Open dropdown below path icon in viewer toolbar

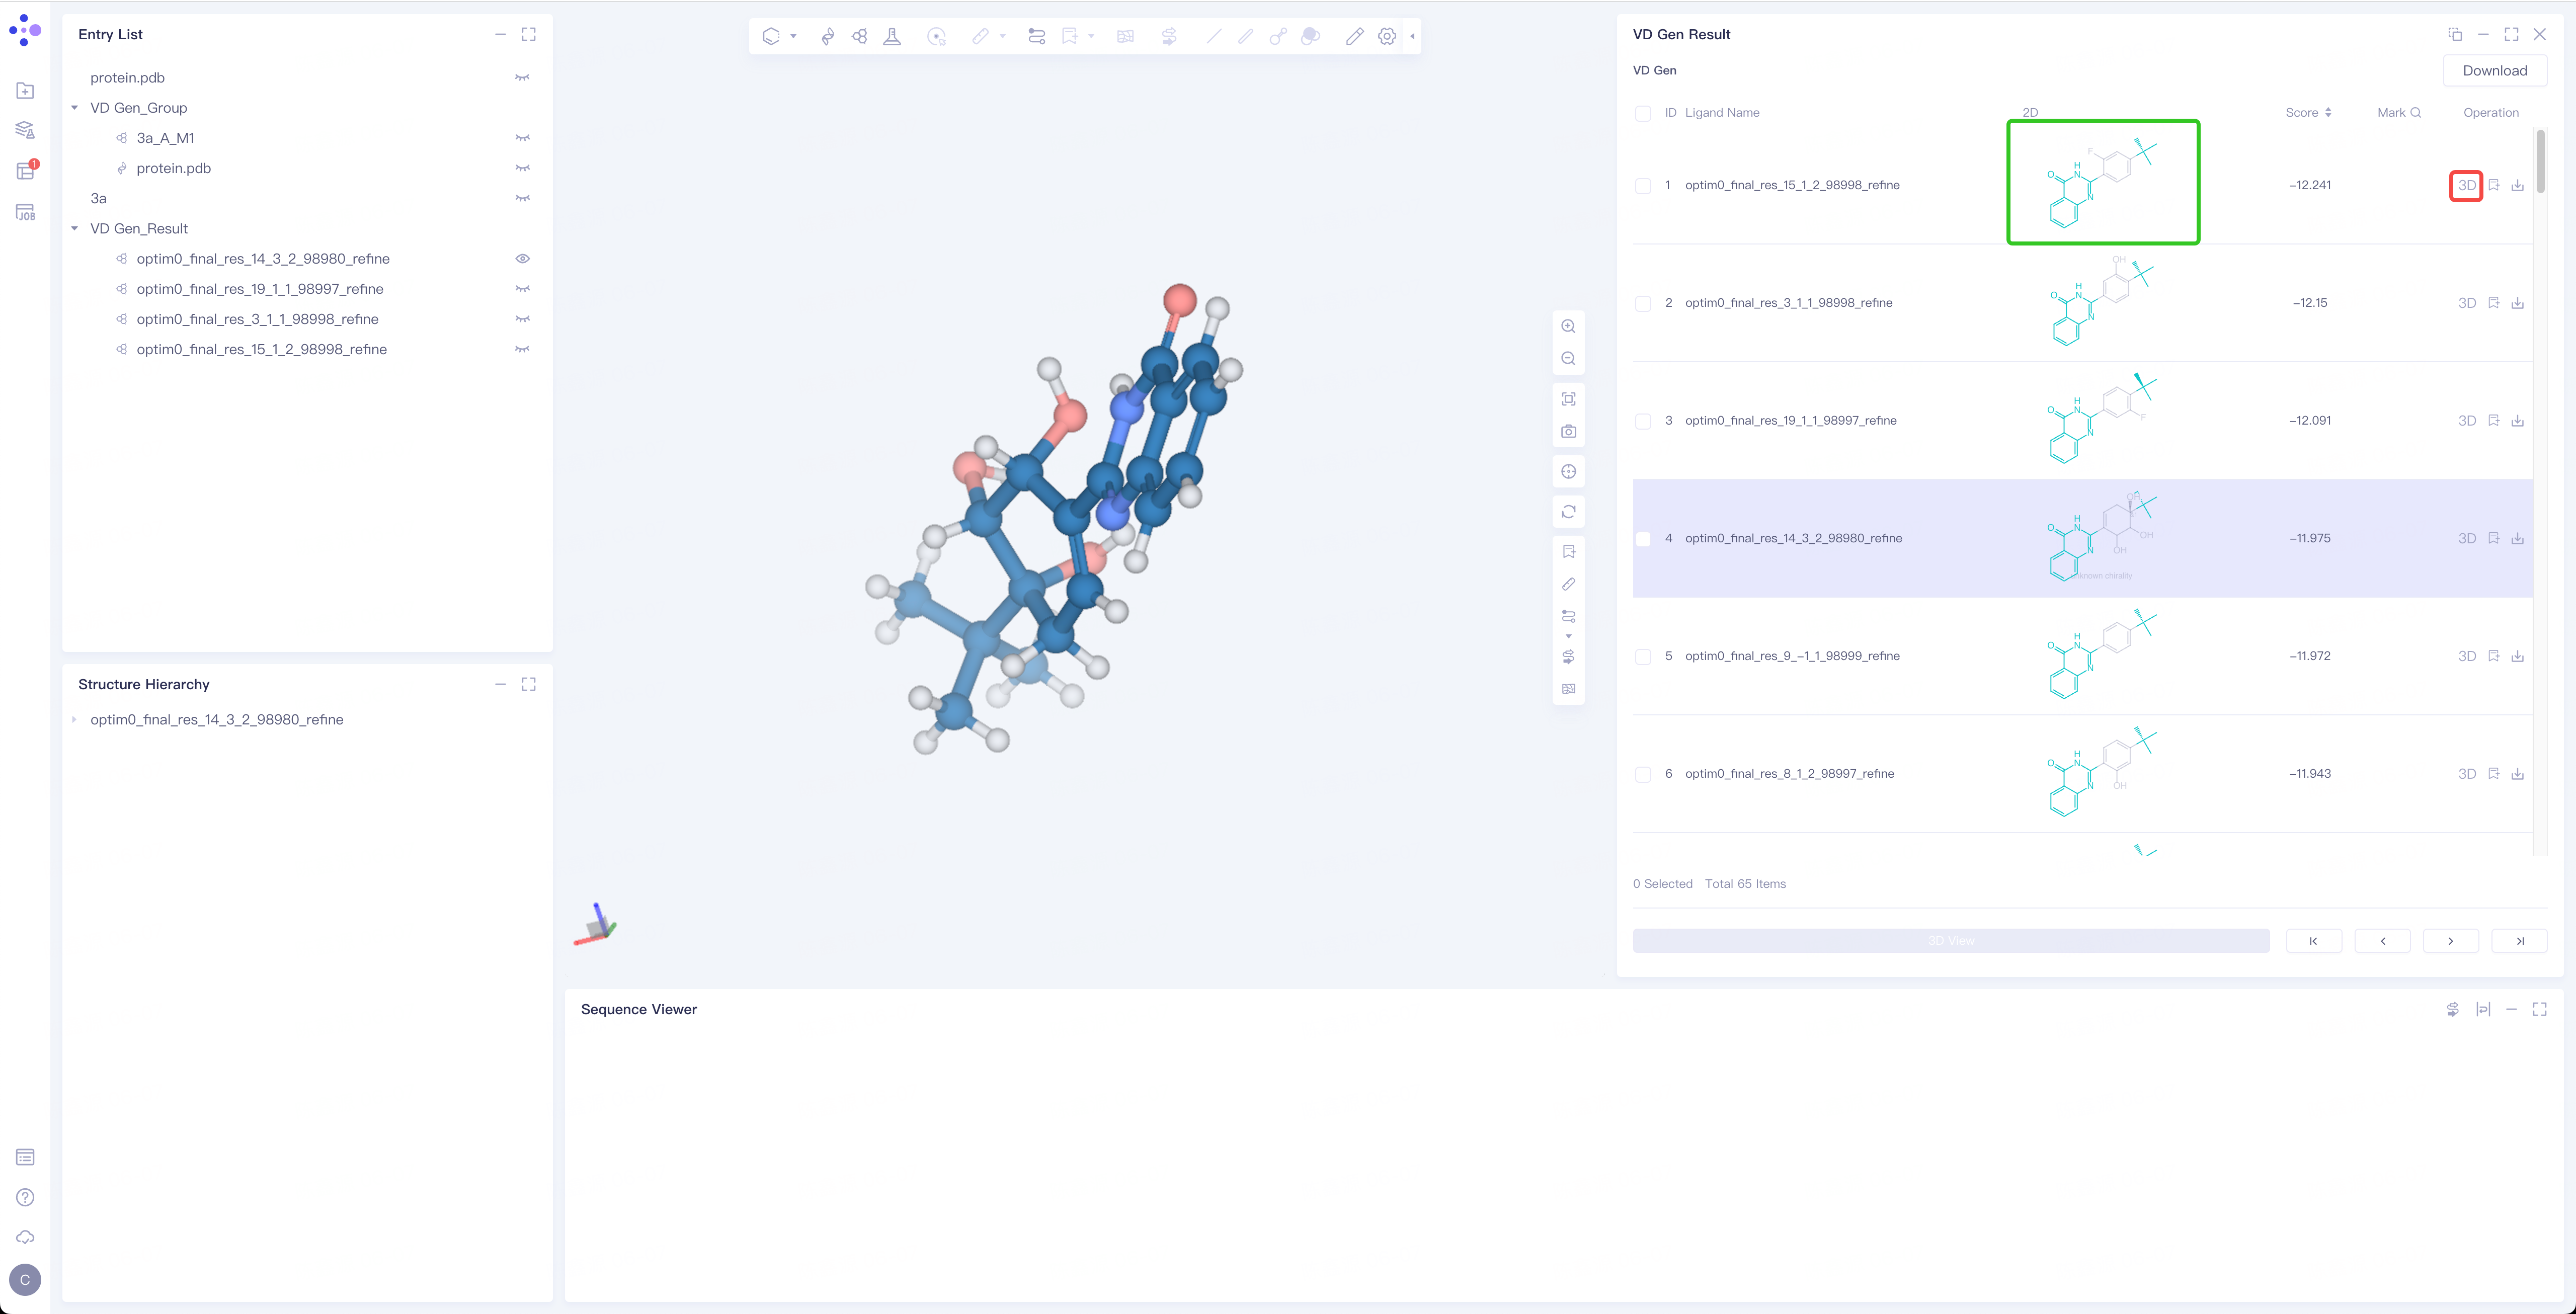click(1568, 636)
